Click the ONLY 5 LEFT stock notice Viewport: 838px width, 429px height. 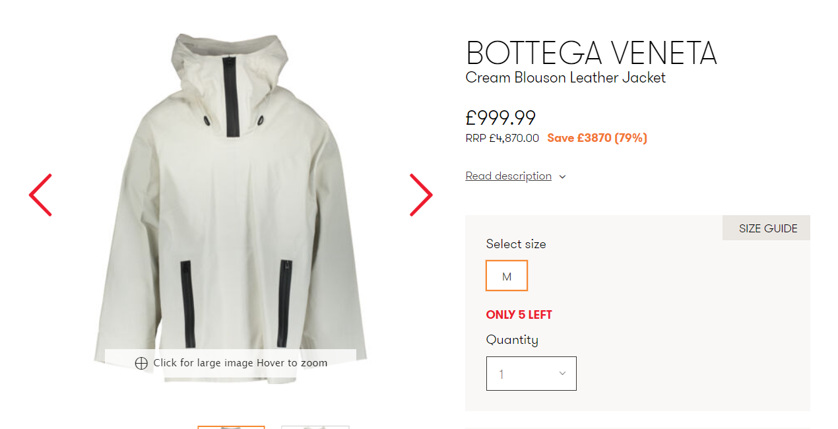(x=519, y=315)
